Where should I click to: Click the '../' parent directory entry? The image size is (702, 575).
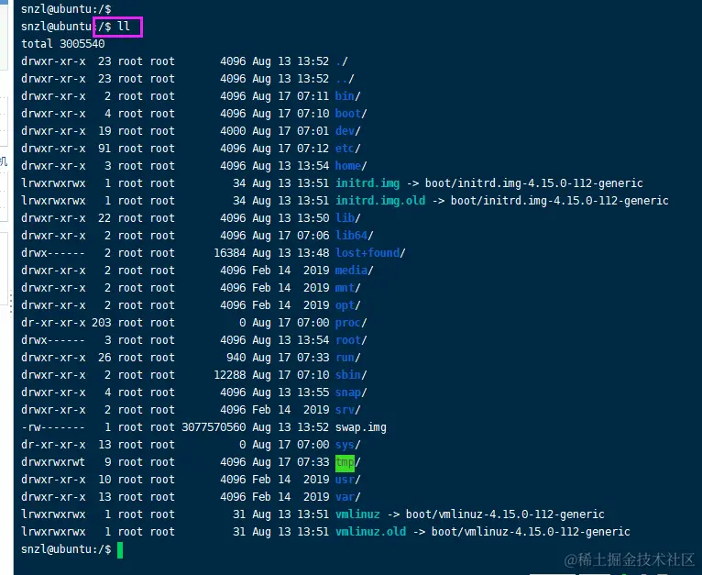pyautogui.click(x=345, y=79)
